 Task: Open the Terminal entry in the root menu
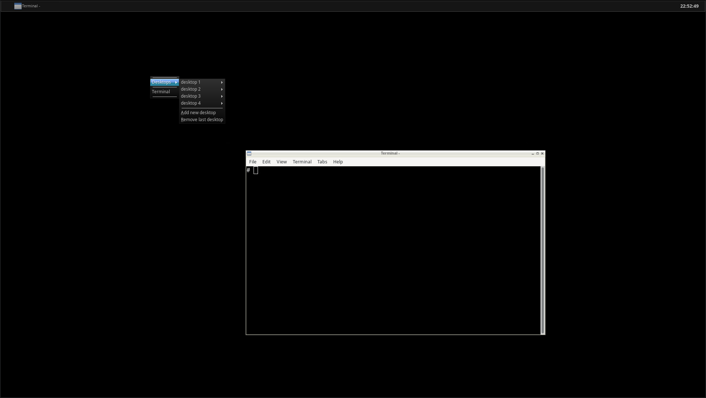pyautogui.click(x=161, y=91)
